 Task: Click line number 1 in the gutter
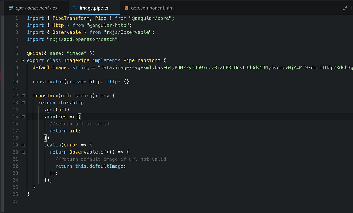tap(17, 18)
